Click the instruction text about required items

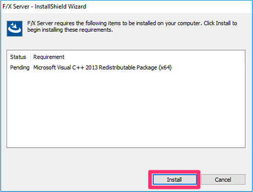click(x=132, y=27)
